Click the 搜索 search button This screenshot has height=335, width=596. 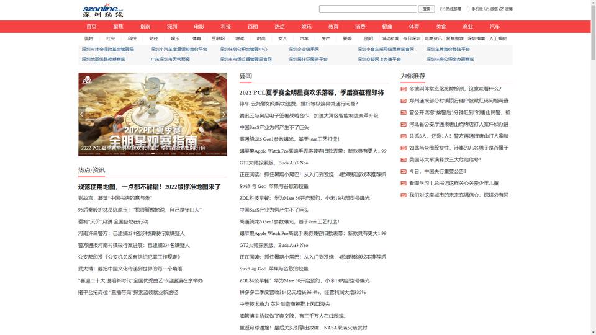tap(427, 9)
